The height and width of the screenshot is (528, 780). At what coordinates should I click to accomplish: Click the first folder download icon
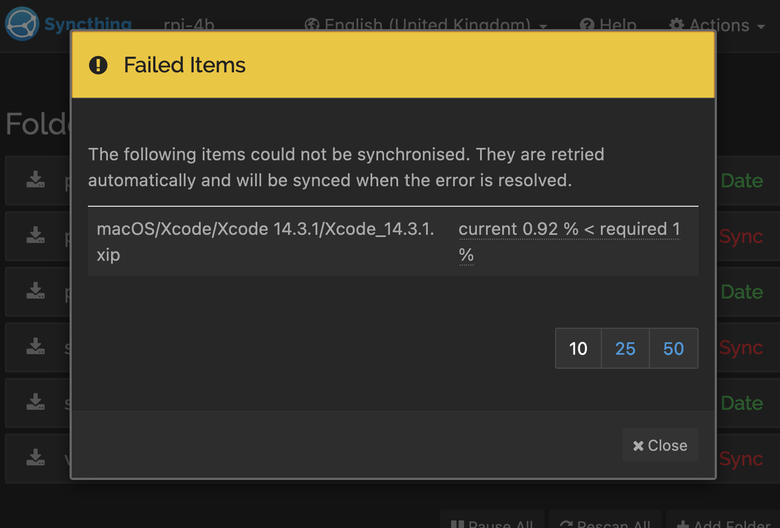[x=36, y=180]
